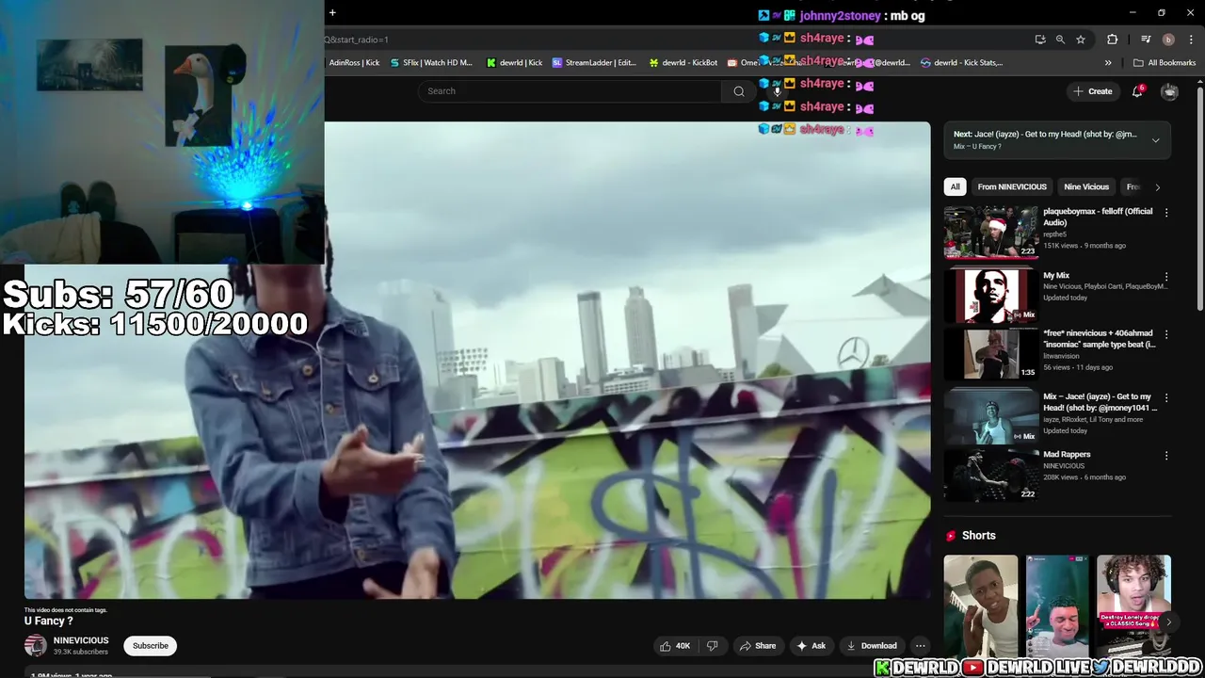Select the All filter chip
The width and height of the screenshot is (1205, 678).
tap(955, 187)
